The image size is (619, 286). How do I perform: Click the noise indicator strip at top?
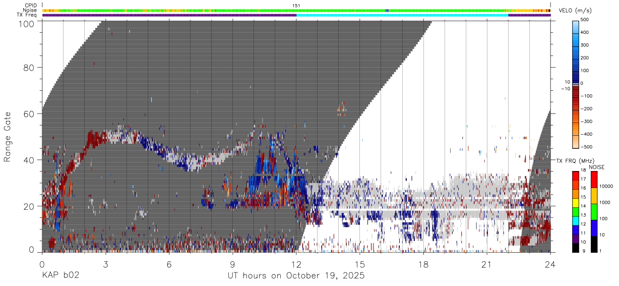tap(296, 10)
